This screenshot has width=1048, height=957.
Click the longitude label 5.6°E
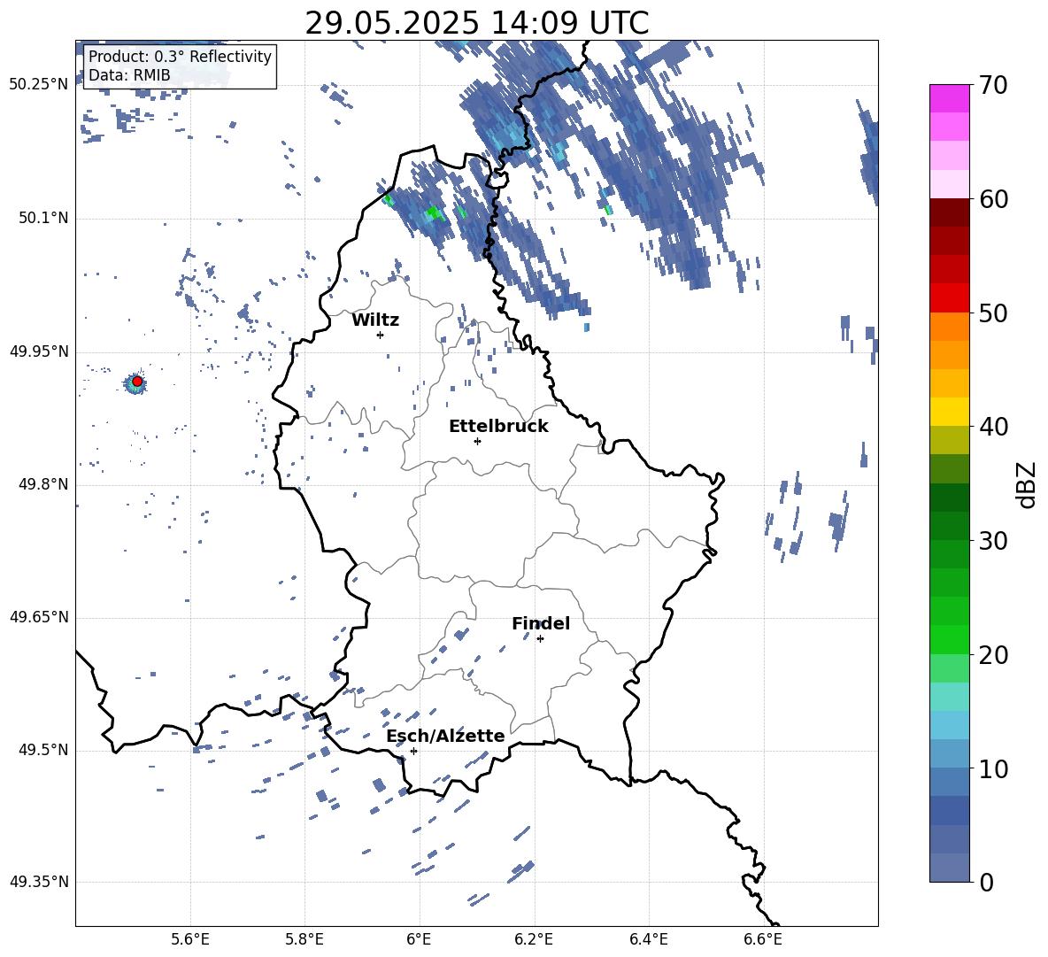click(190, 940)
